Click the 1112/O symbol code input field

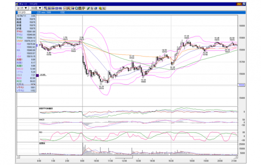pos(24,13)
